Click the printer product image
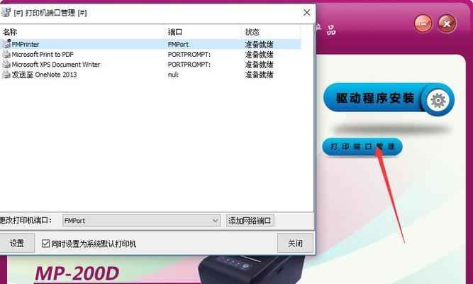This screenshot has width=473, height=284. 252,270
